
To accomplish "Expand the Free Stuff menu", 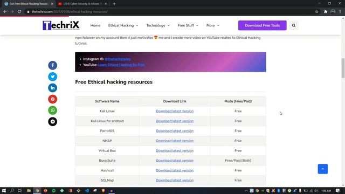I will [188, 25].
